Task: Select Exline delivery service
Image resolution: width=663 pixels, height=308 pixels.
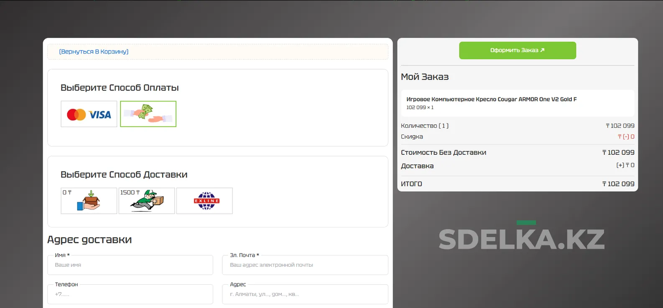Action: click(204, 201)
